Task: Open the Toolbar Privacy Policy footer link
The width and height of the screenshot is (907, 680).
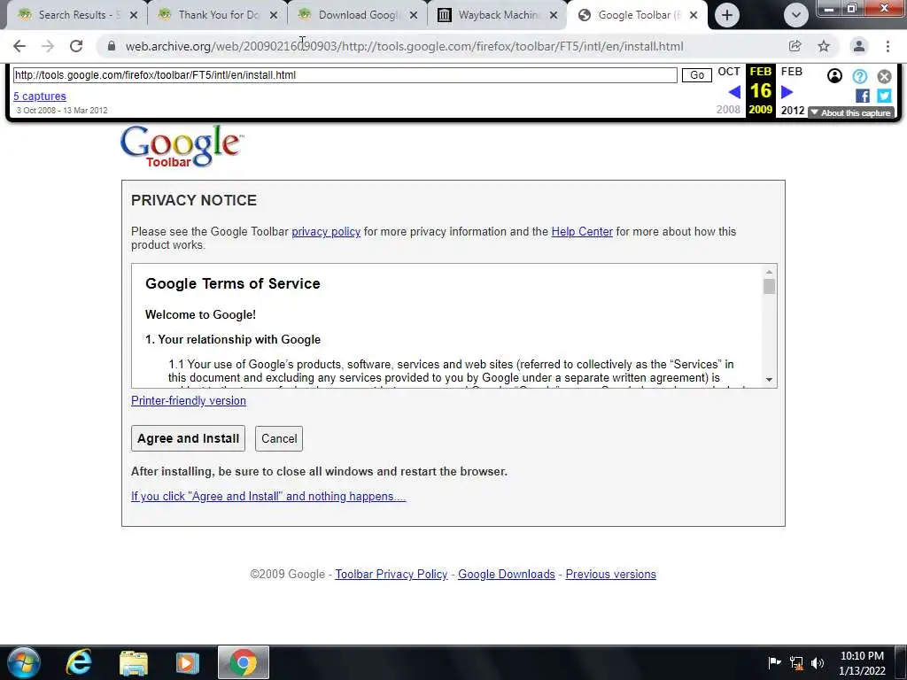Action: coord(391,574)
